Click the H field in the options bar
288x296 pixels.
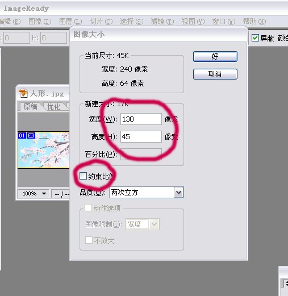tap(54, 38)
